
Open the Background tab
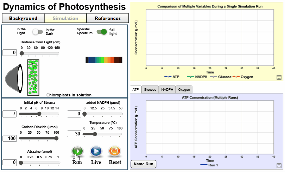coord(23,18)
